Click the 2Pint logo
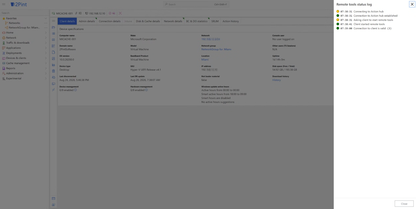 pos(18,4)
